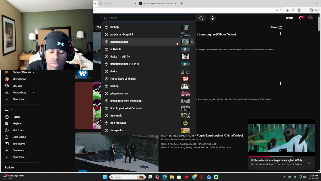Open the Edge browser profile icon
Image resolution: width=321 pixels, height=181 pixels.
(x=299, y=10)
